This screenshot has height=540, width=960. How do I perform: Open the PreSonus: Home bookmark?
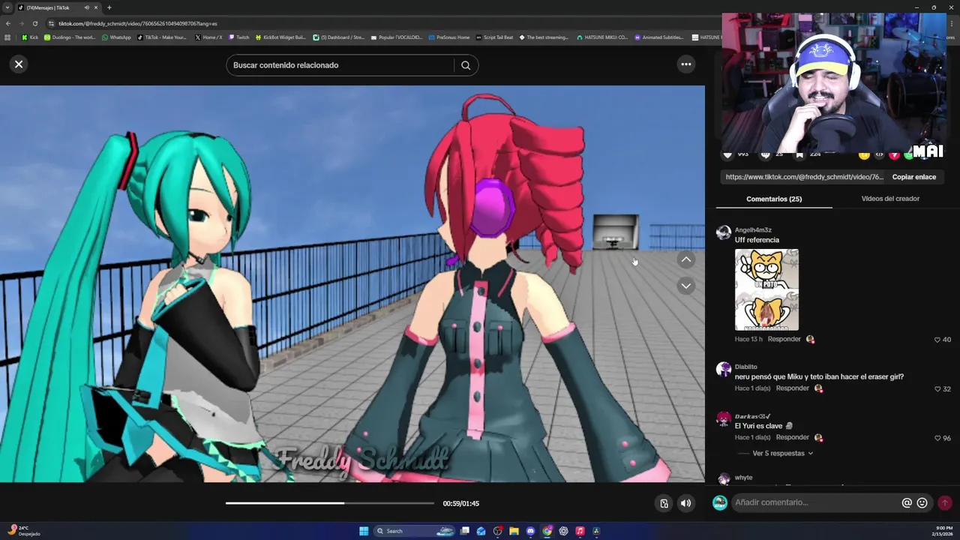click(x=448, y=37)
